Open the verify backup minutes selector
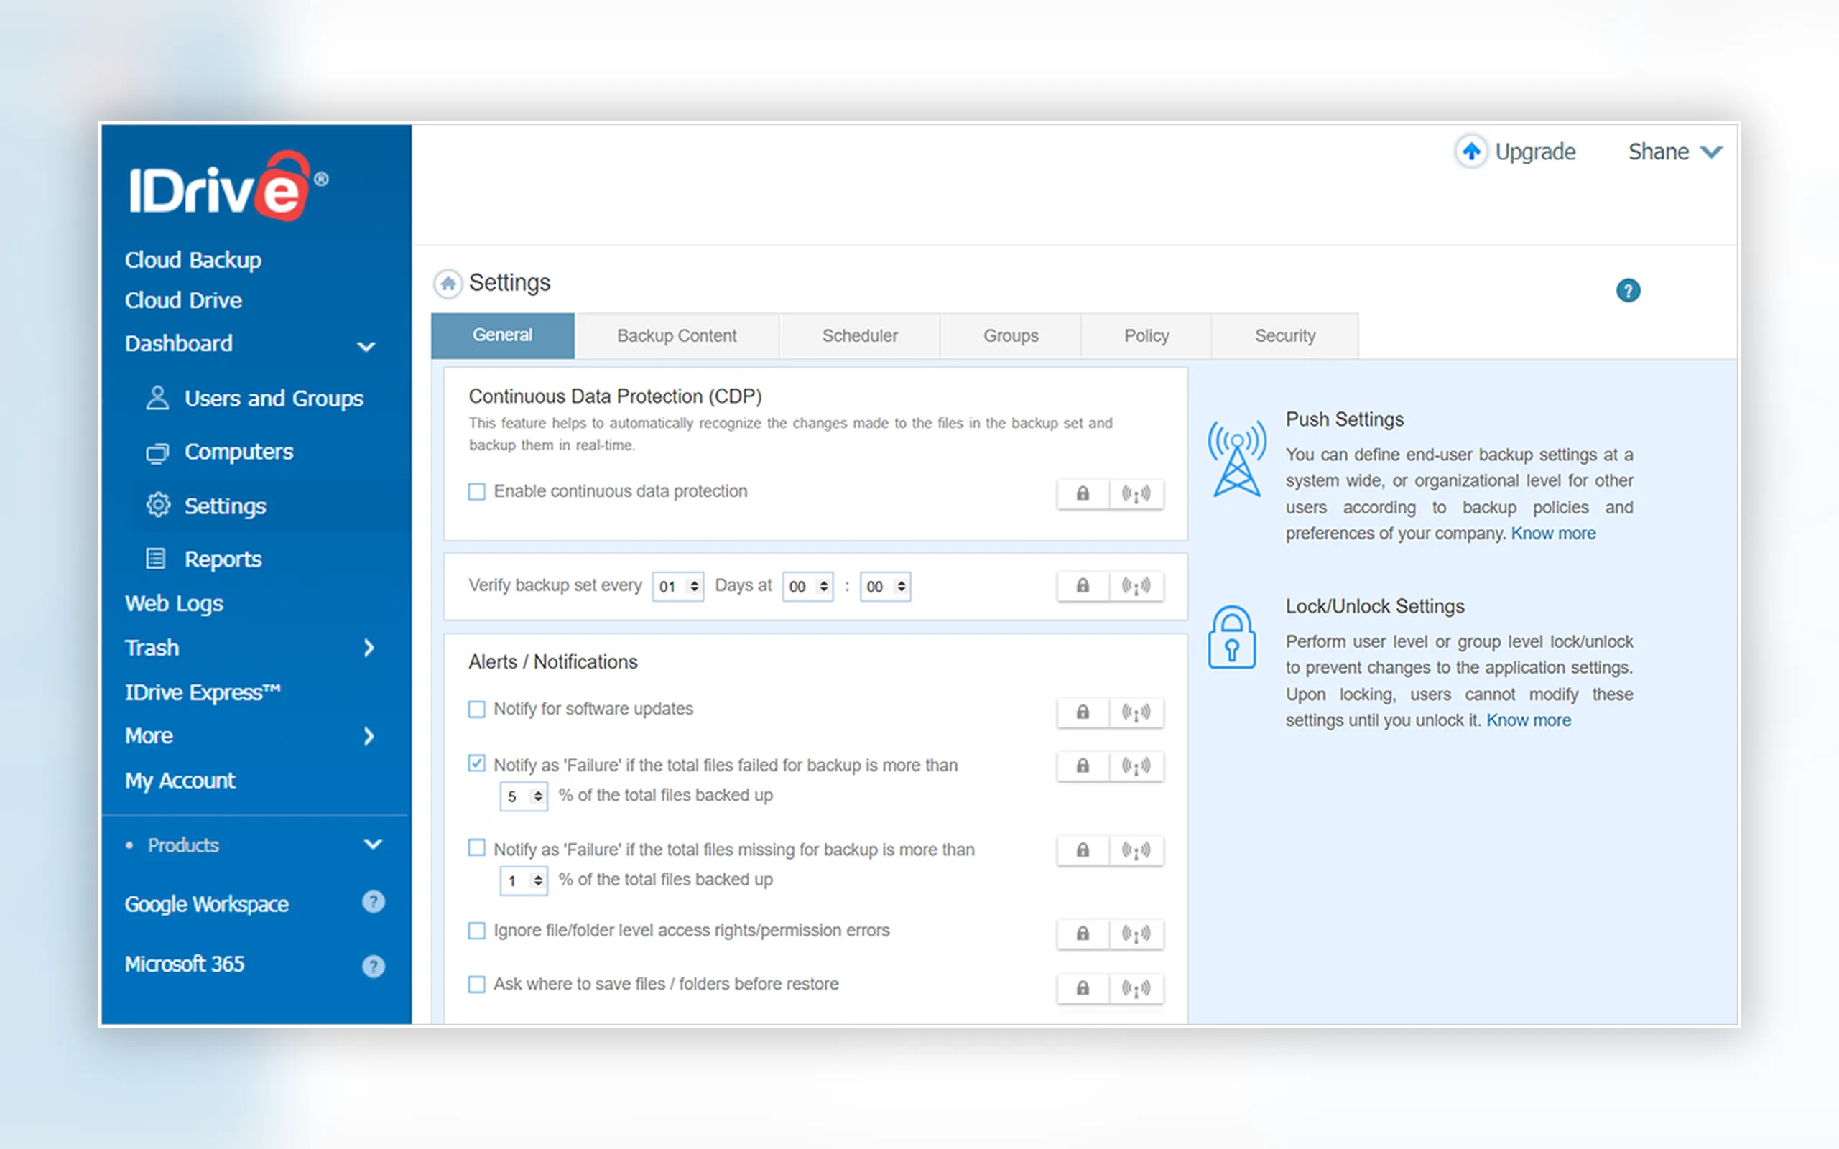The image size is (1839, 1149). click(x=885, y=586)
